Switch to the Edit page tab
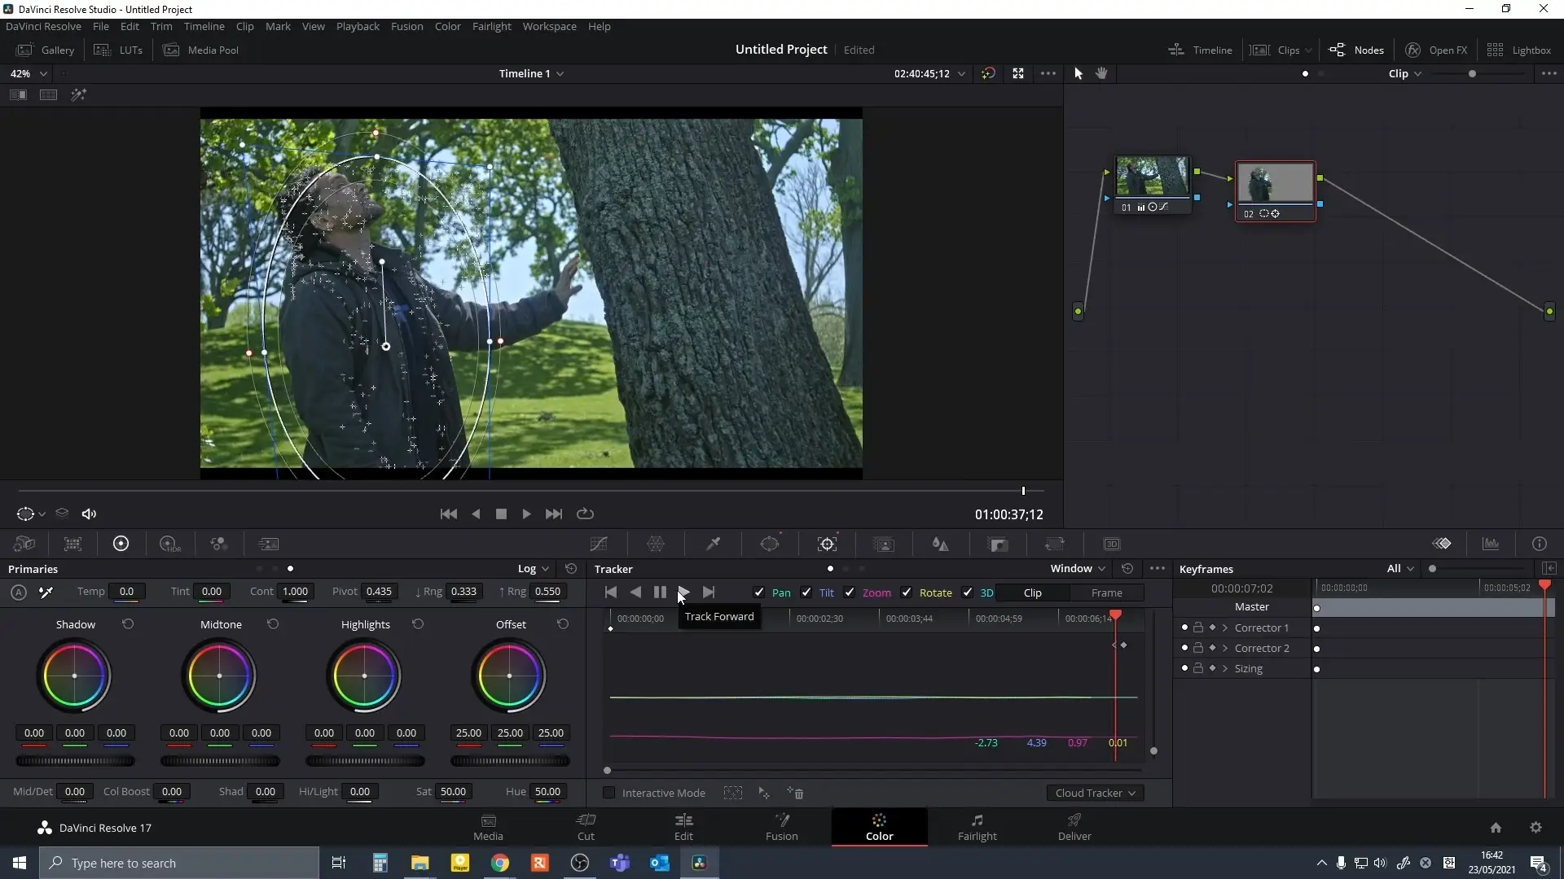Image resolution: width=1564 pixels, height=879 pixels. tap(683, 827)
